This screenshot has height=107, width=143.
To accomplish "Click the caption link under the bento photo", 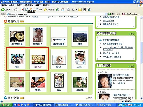I will tap(38, 67).
